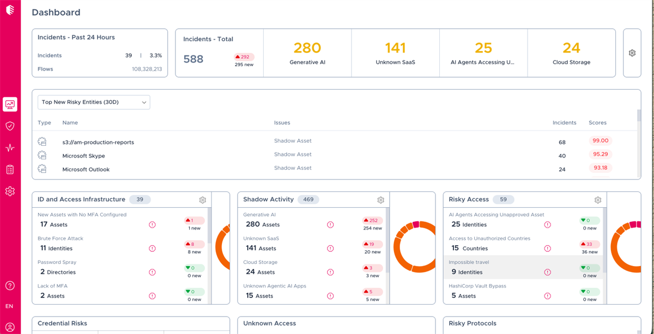Click Risky Access panel gear icon

[x=598, y=200]
